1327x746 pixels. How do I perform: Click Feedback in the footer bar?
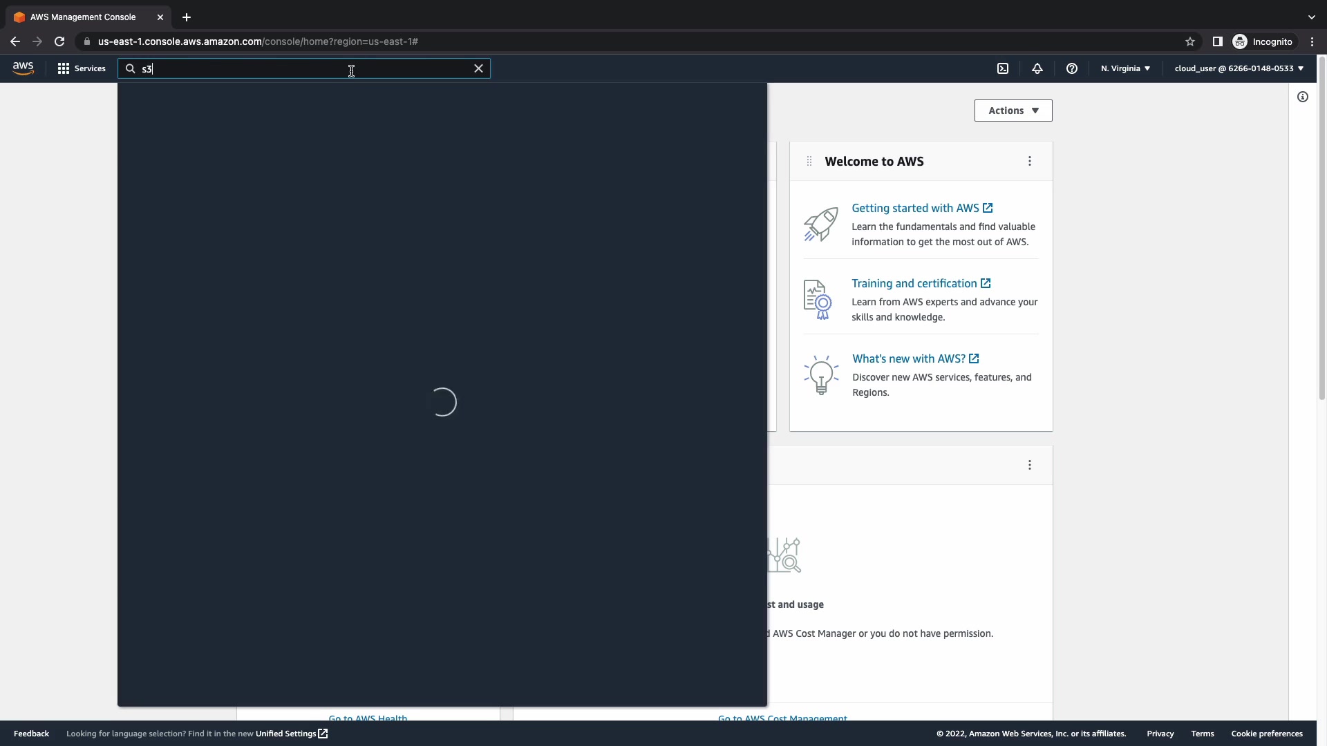coord(31,734)
